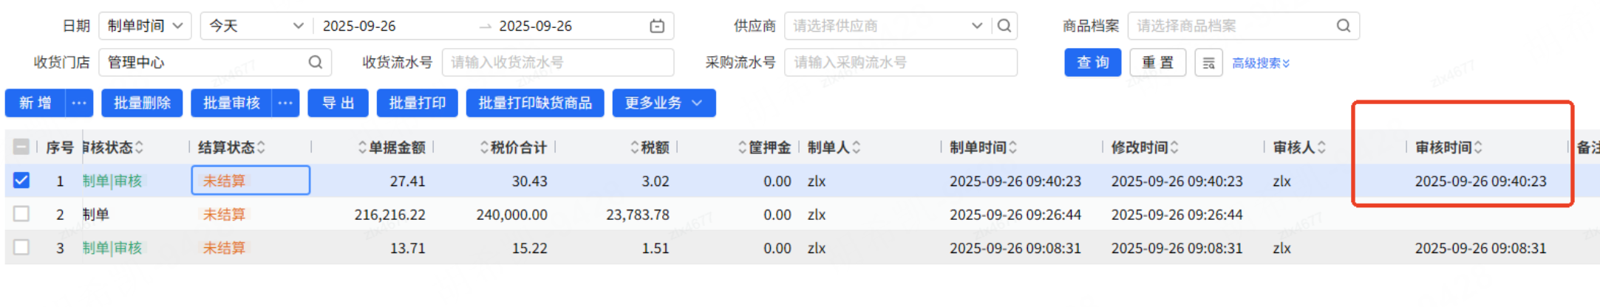1600x307 pixels.
Task: Click the 查询 button
Action: tap(1092, 63)
